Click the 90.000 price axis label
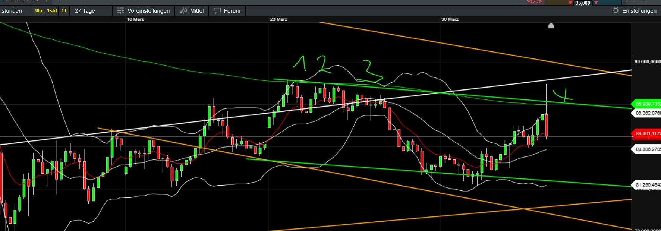Screen dimensions: 661x231 pyautogui.click(x=647, y=61)
